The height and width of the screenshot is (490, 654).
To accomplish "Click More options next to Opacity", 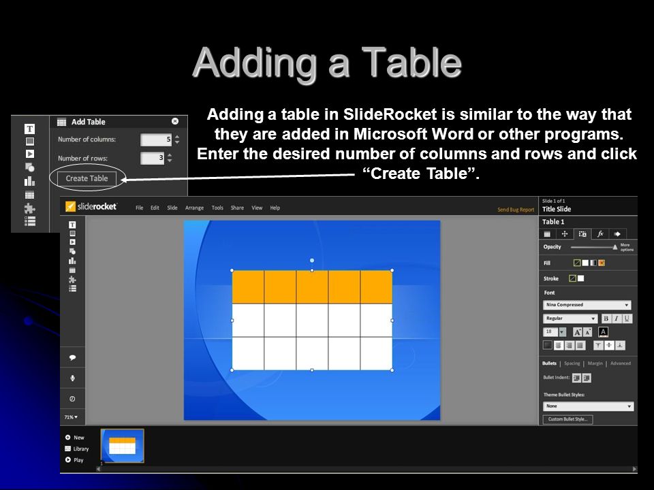I will pos(627,248).
